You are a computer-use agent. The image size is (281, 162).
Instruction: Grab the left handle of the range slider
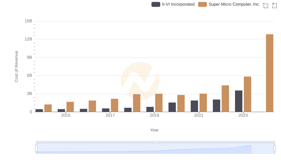[x=36, y=149]
